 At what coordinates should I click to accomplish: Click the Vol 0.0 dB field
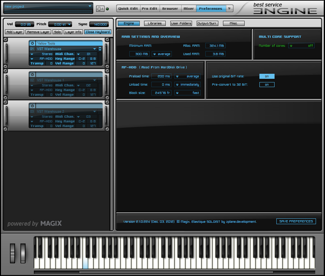pos(25,24)
